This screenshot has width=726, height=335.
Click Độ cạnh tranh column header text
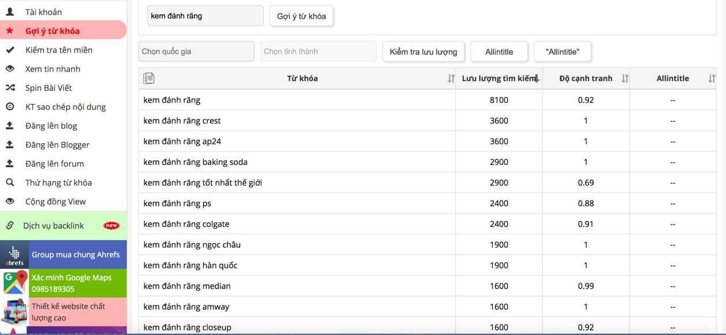click(586, 78)
